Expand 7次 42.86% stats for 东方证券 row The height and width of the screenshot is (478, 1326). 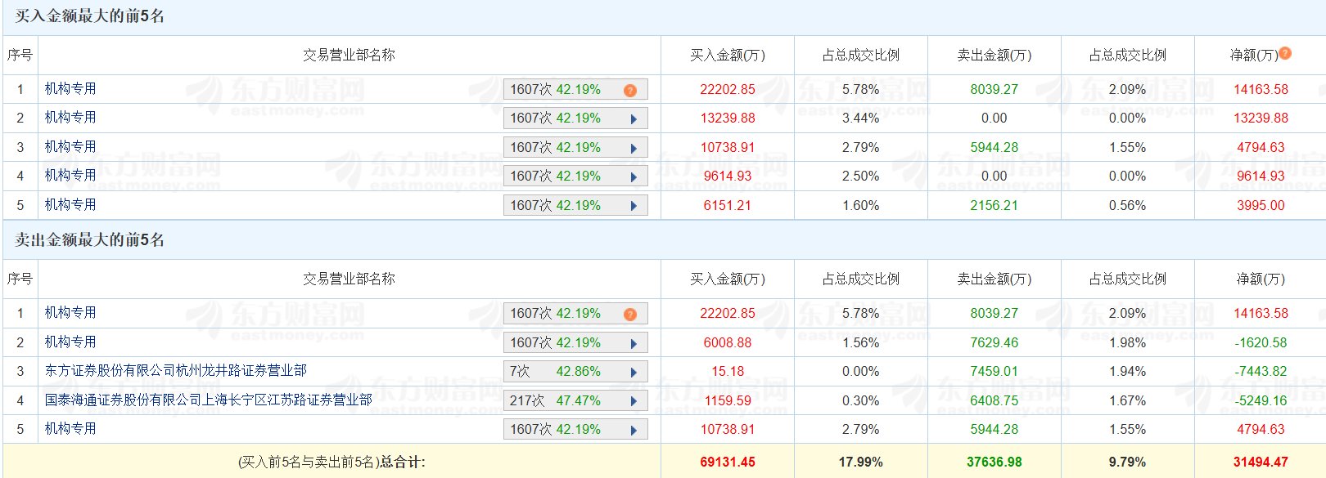(634, 372)
